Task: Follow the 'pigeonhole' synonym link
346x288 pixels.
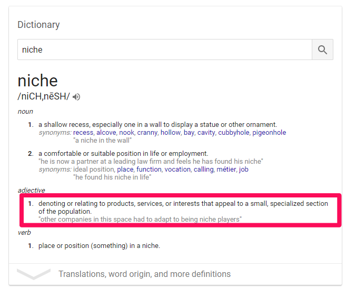Action: (269, 132)
